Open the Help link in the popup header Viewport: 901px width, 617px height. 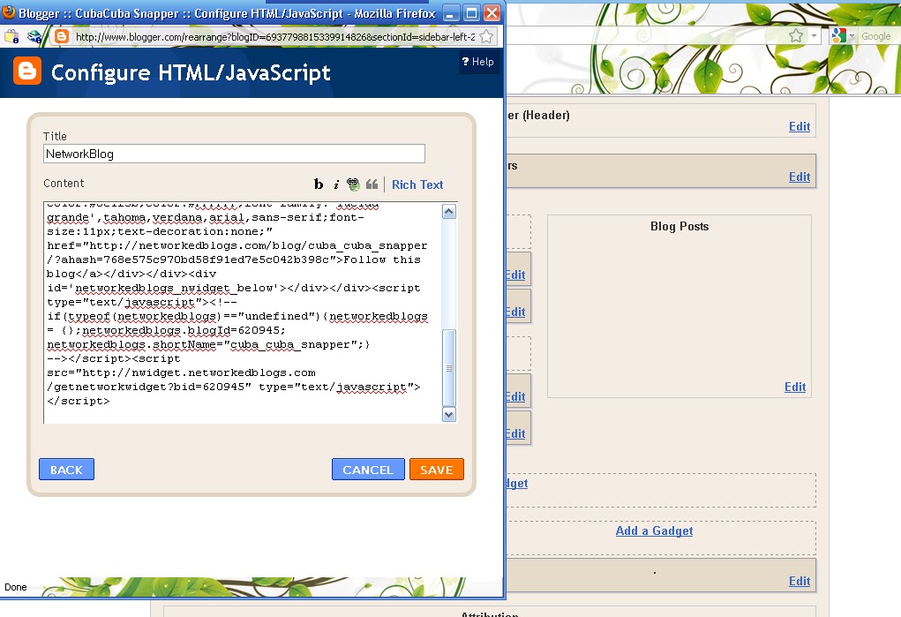pos(477,62)
